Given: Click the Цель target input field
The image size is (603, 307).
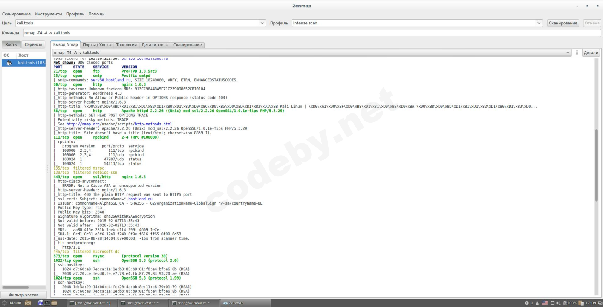Looking at the screenshot, I should pos(137,23).
